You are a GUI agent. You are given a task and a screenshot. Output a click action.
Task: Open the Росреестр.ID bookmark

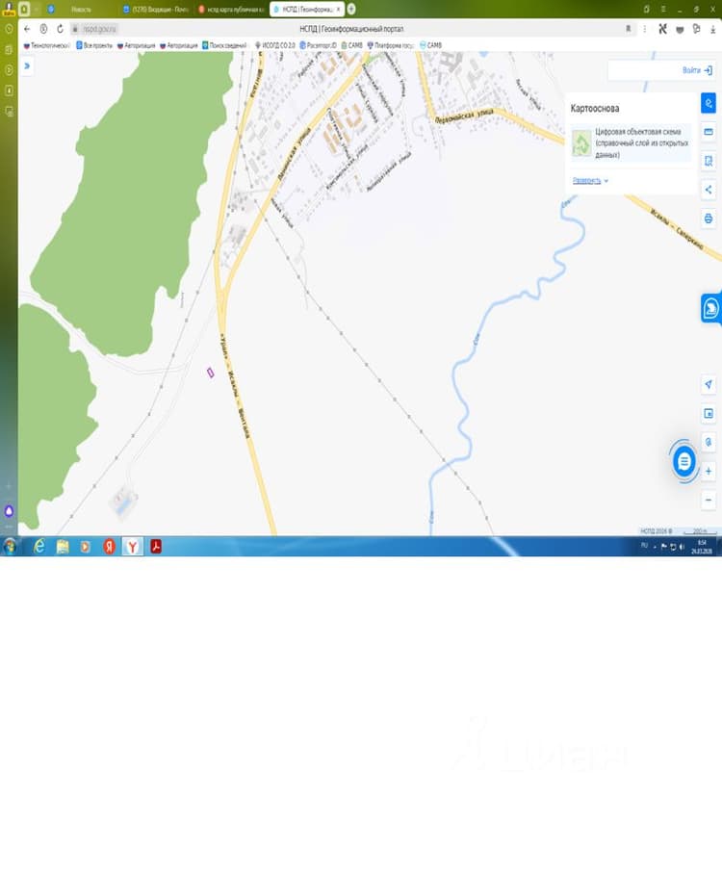pyautogui.click(x=318, y=45)
